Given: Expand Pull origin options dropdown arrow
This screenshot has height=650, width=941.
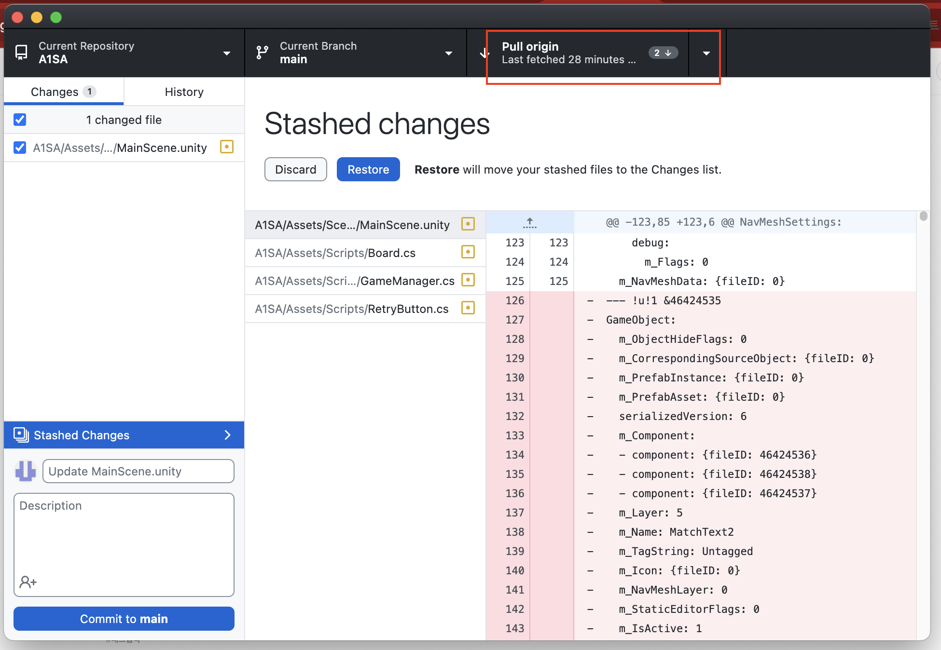Looking at the screenshot, I should coord(706,53).
